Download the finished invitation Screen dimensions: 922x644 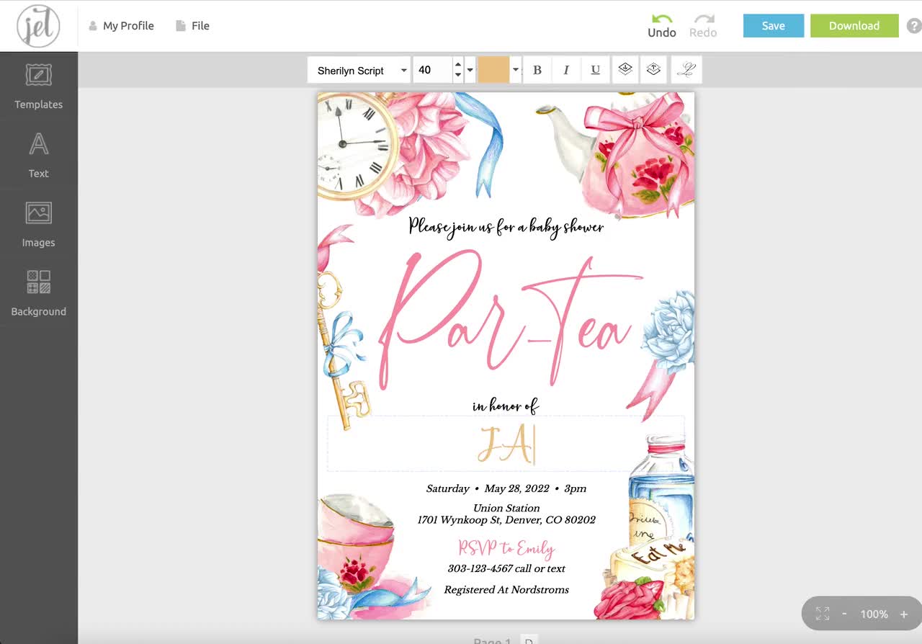pos(854,25)
